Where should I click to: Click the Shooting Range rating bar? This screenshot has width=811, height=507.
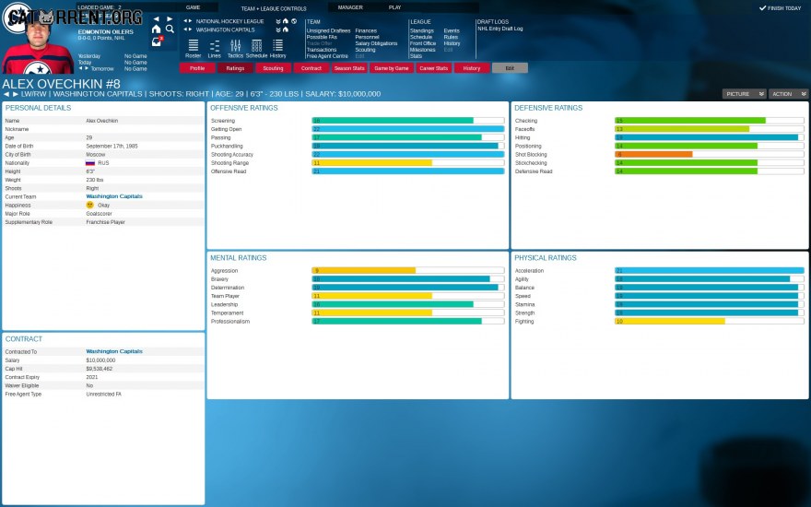pos(408,163)
